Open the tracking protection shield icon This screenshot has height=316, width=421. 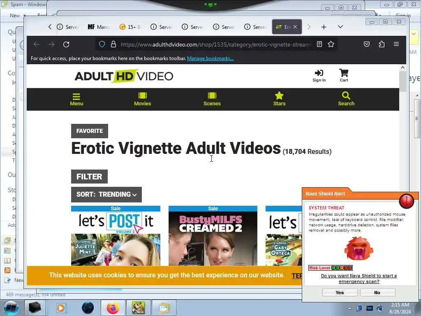tap(102, 44)
